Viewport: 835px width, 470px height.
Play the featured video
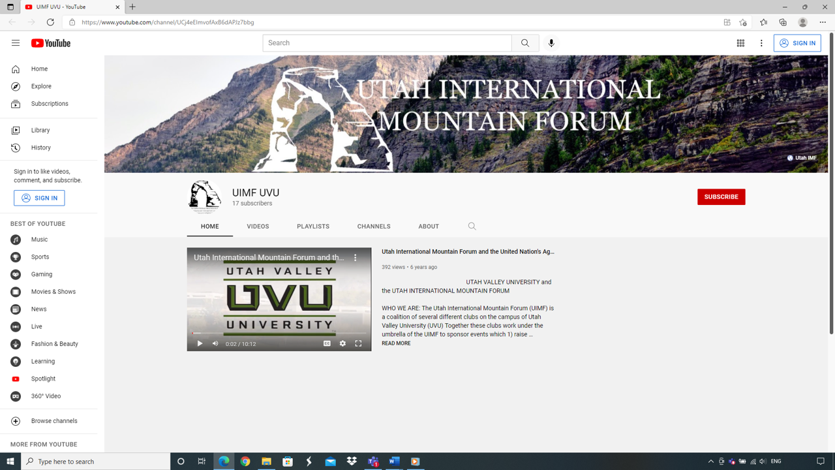[200, 343]
